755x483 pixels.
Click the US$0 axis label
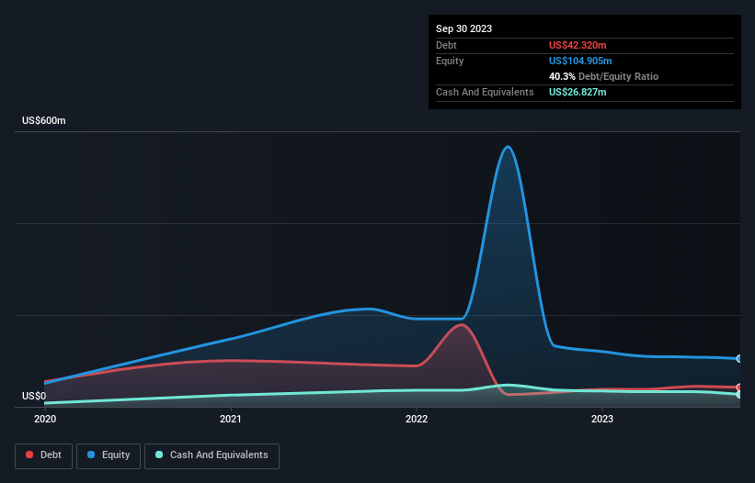(34, 396)
